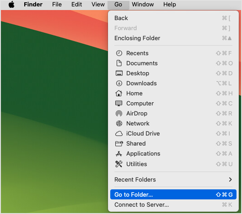Screen dimensions: 242x214
Task: Open the View menu
Action: tap(98, 4)
